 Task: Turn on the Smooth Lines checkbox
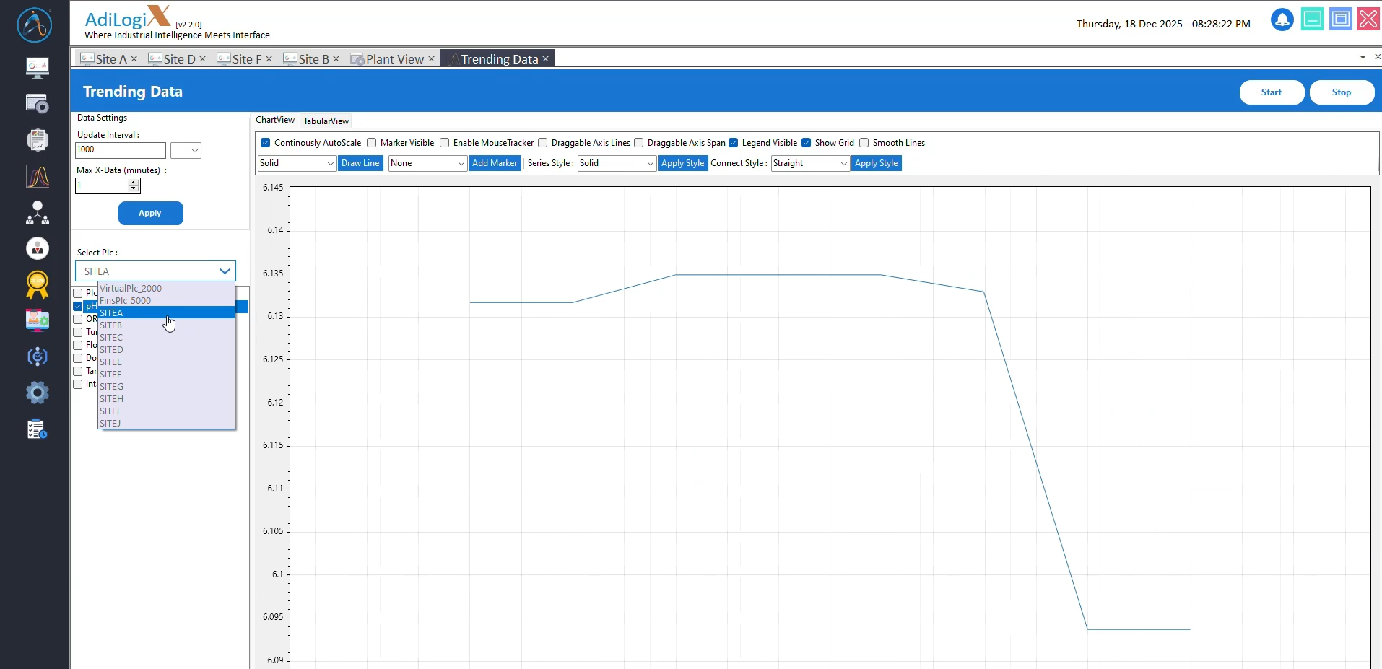pyautogui.click(x=864, y=143)
